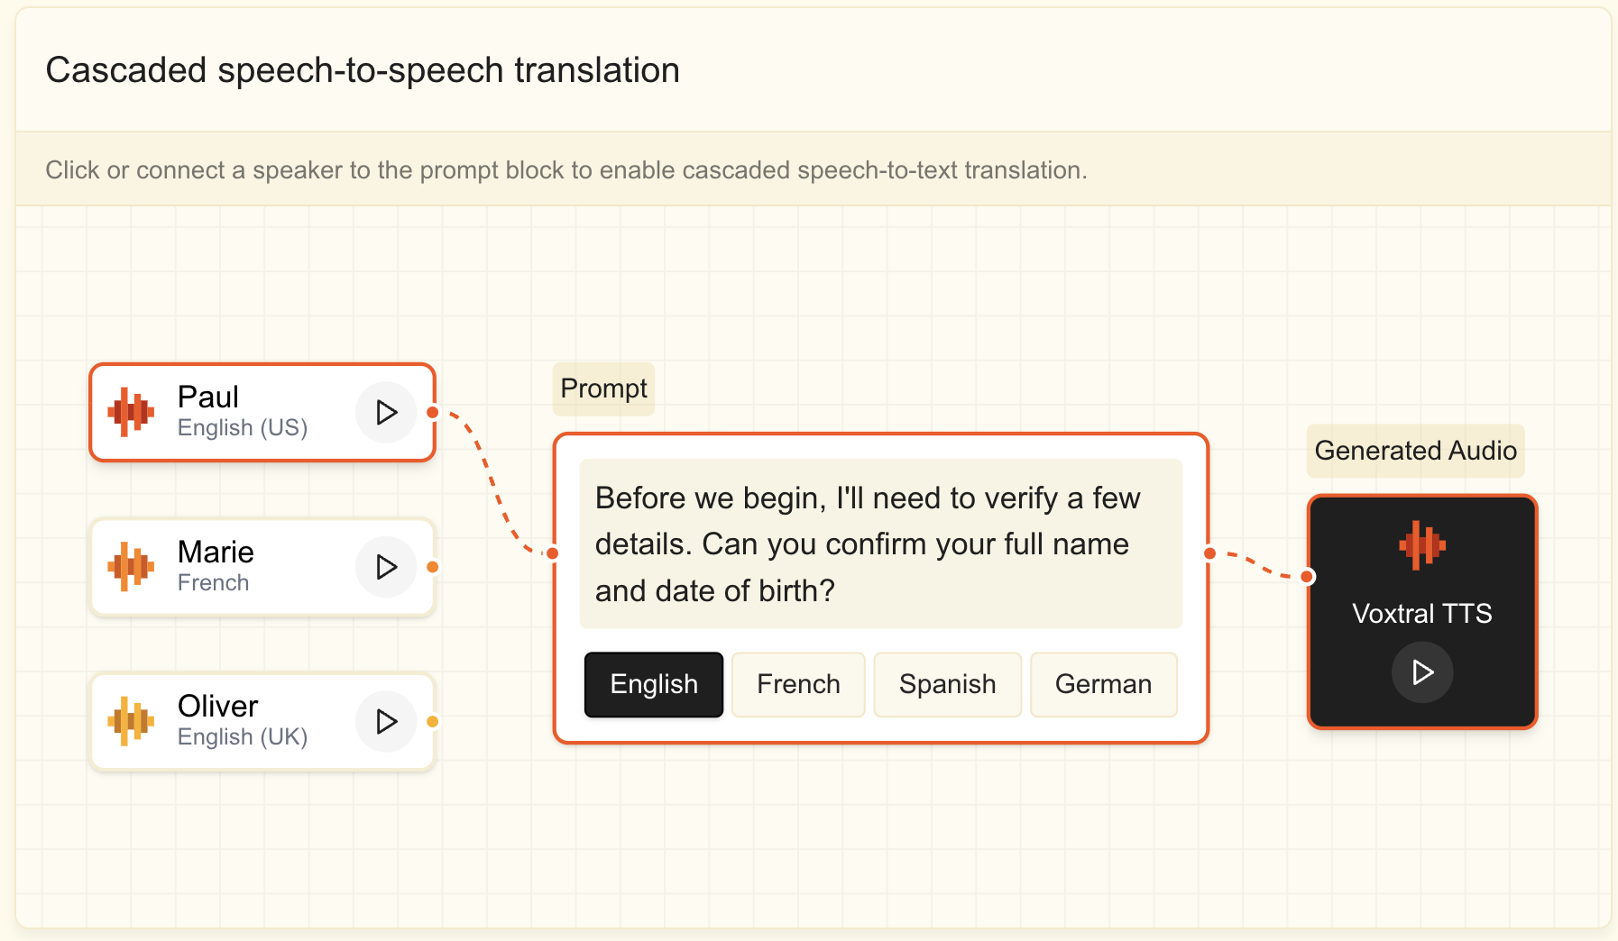The width and height of the screenshot is (1618, 941).
Task: Click the prompt text field
Action: (880, 544)
